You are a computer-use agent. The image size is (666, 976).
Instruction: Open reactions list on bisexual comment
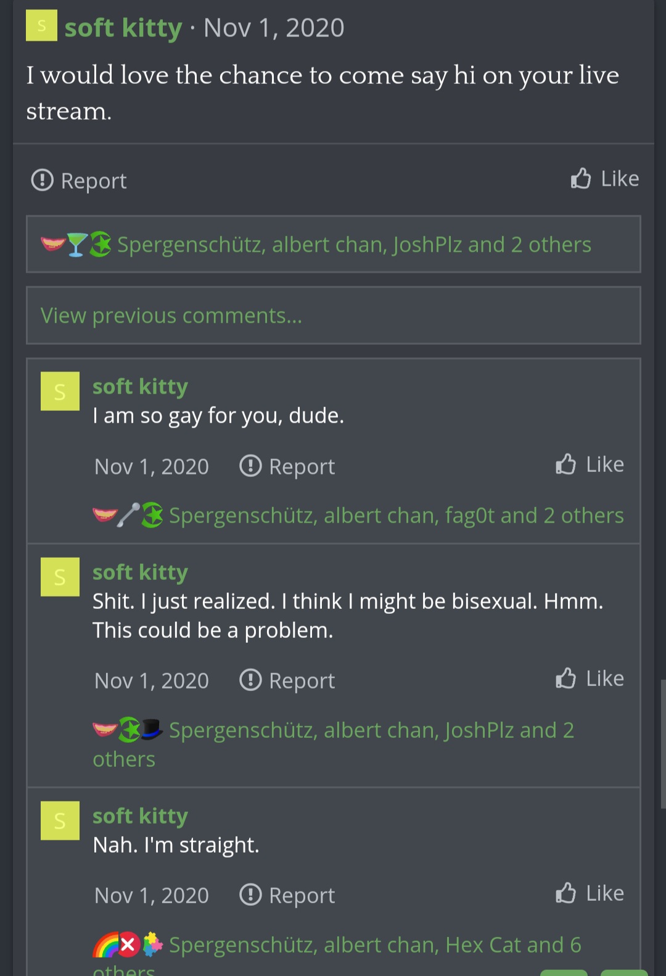[x=371, y=730]
